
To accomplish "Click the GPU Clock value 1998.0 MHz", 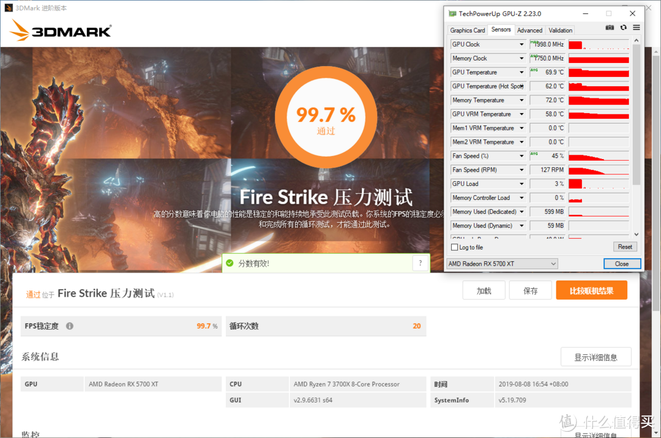I will pos(547,44).
